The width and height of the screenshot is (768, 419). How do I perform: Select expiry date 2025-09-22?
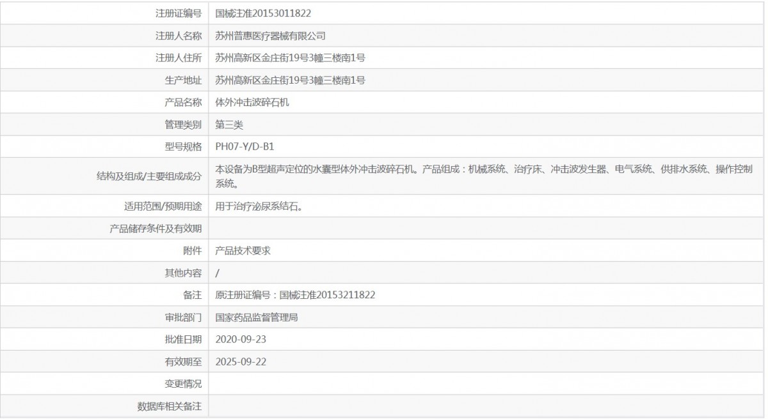click(x=241, y=362)
